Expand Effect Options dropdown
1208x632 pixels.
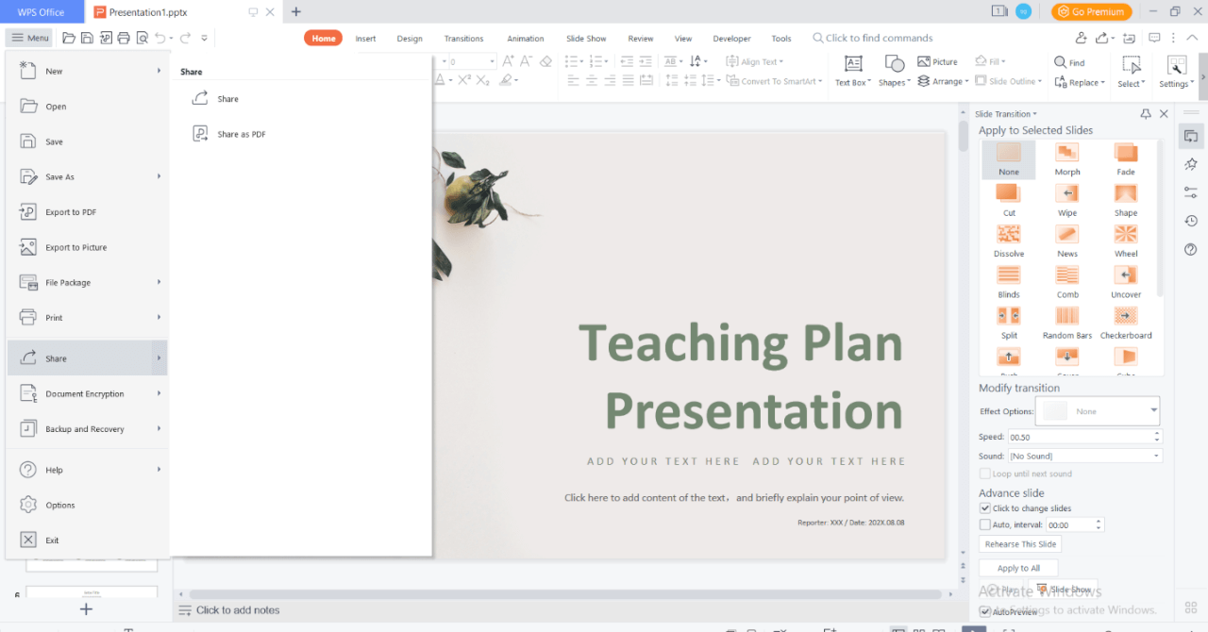point(1153,410)
